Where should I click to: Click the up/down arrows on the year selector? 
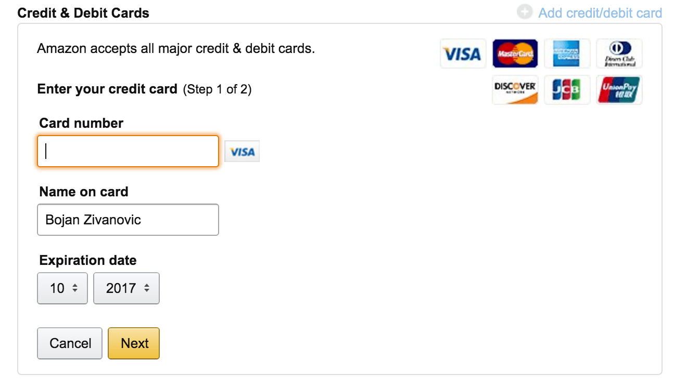(147, 288)
